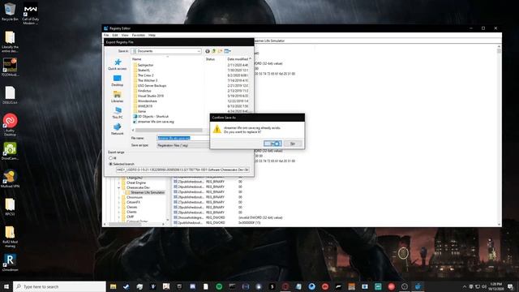Viewport: 519px width, 292px height.
Task: Choose Selected branch export range
Action: click(x=122, y=164)
